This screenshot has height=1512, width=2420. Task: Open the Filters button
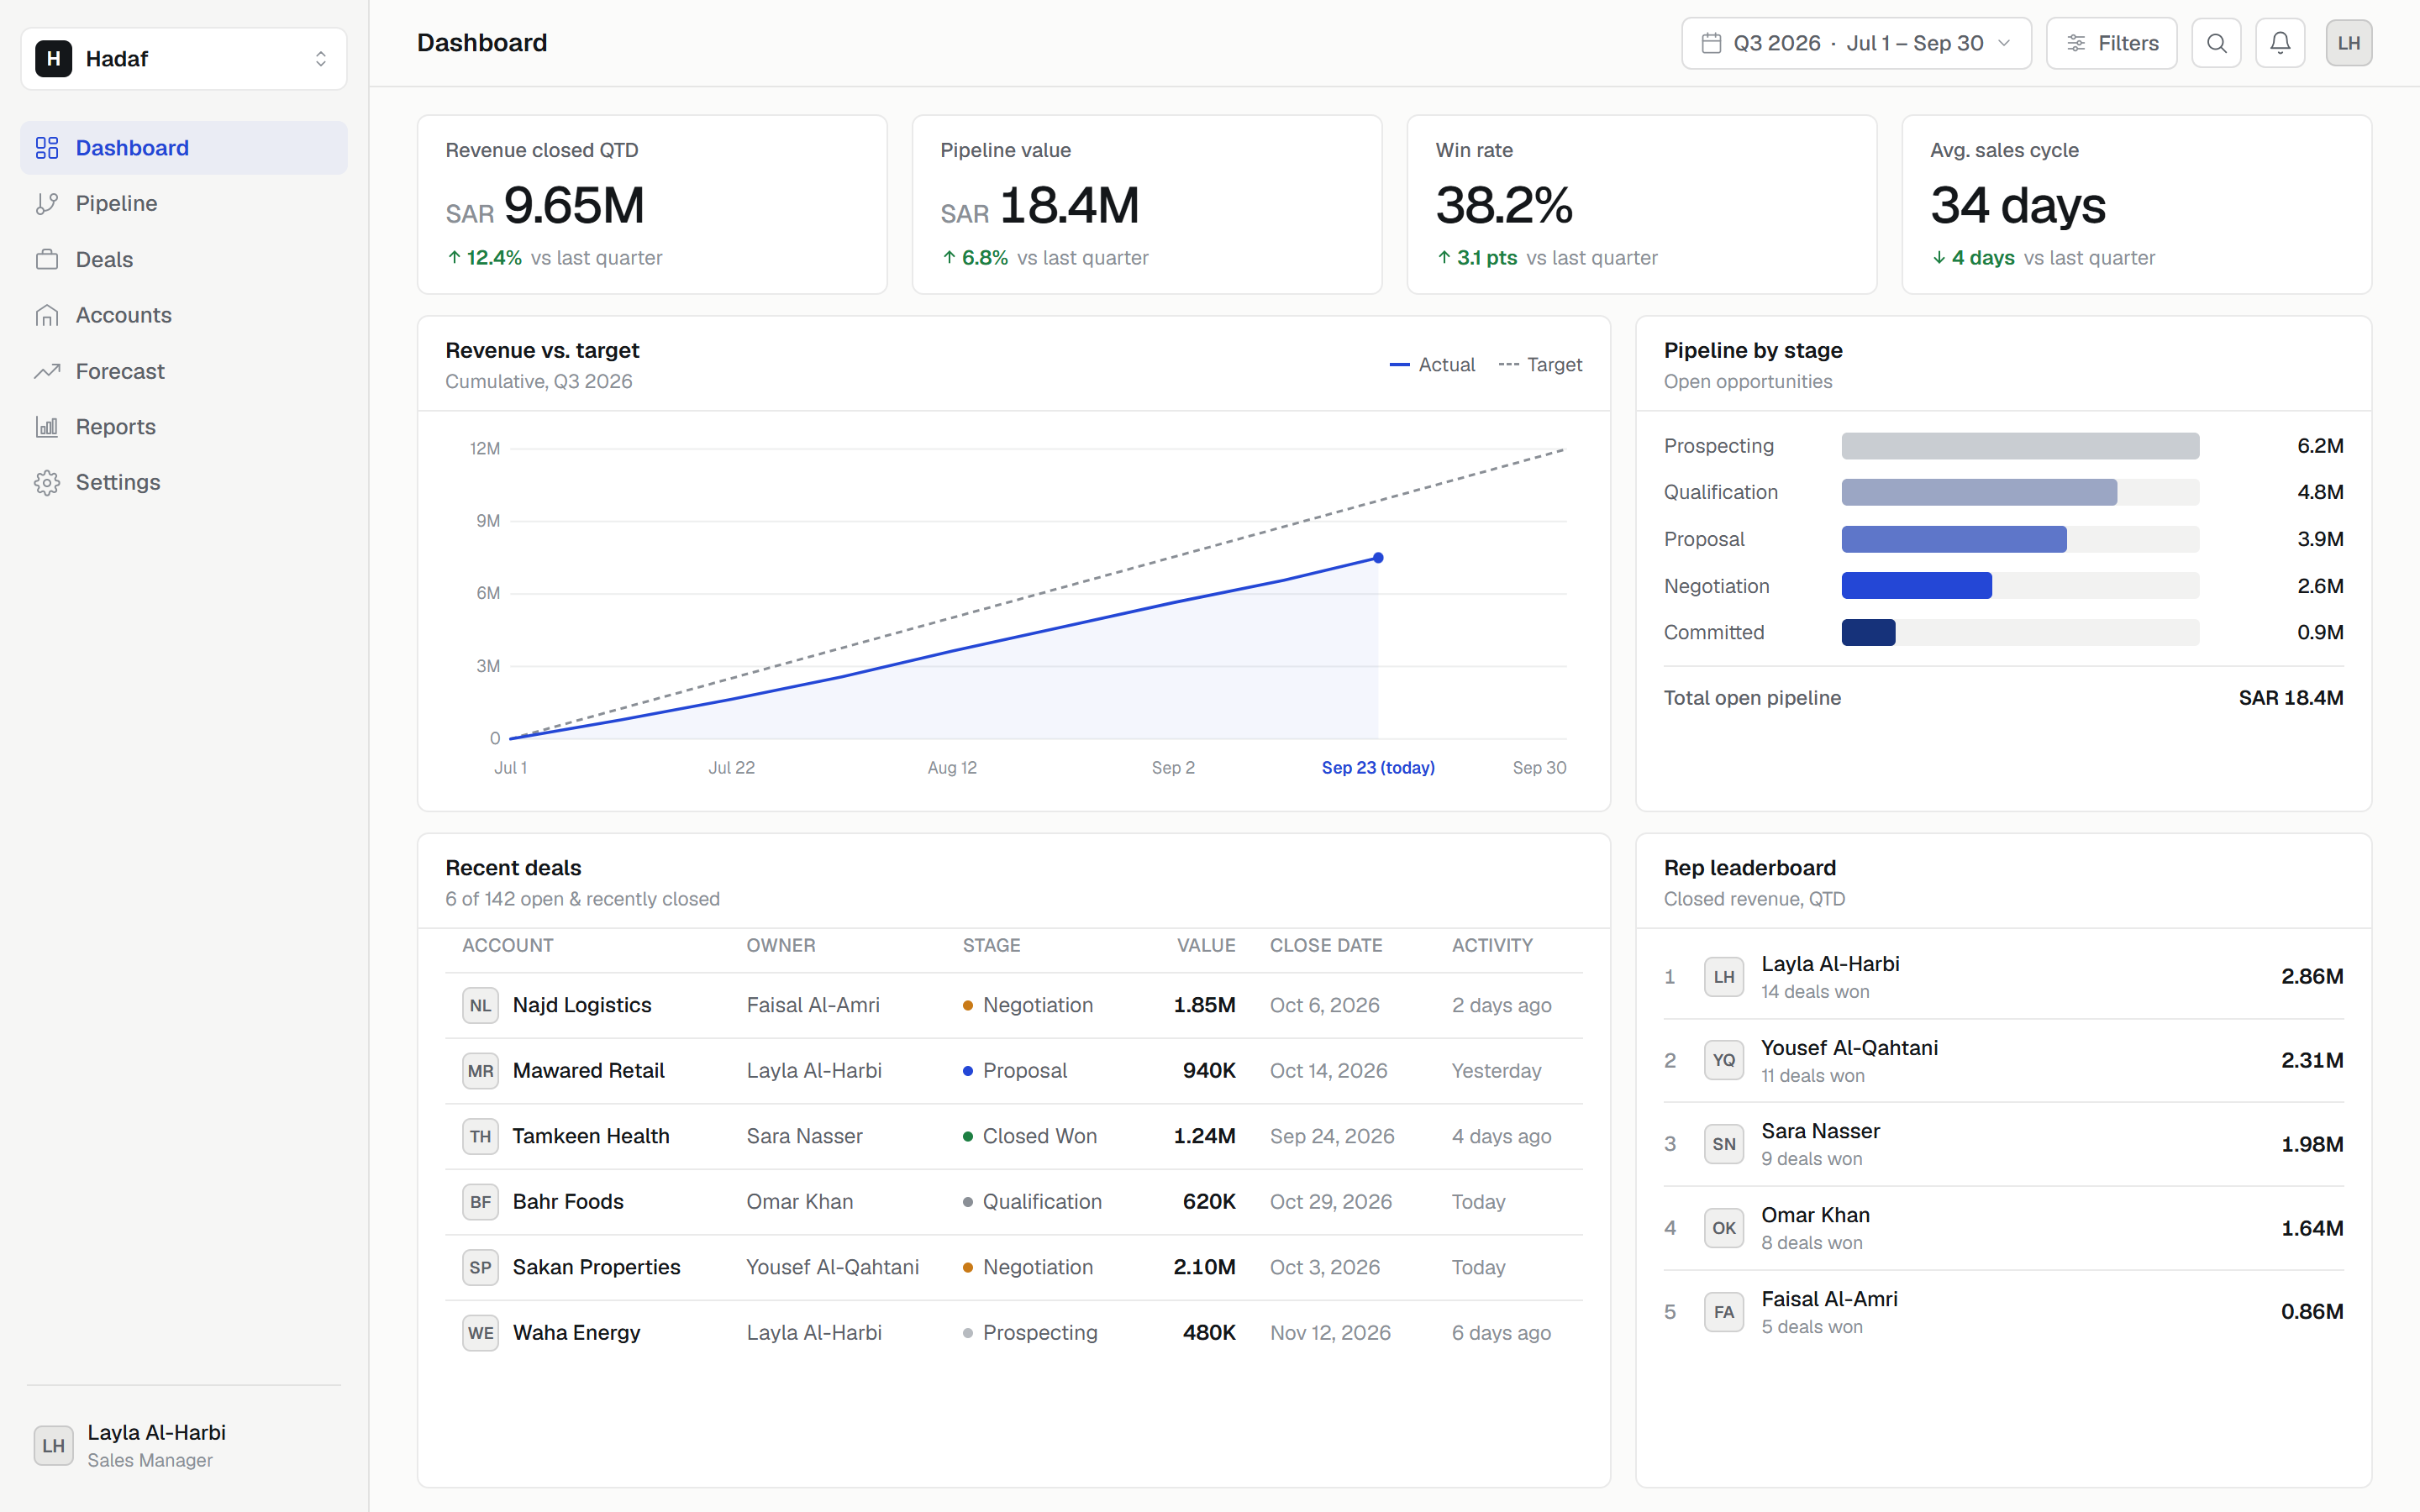[x=2111, y=43]
